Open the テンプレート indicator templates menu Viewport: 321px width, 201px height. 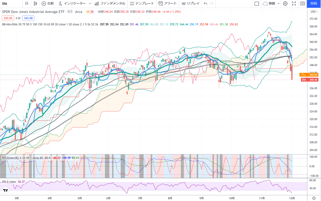(x=142, y=3)
